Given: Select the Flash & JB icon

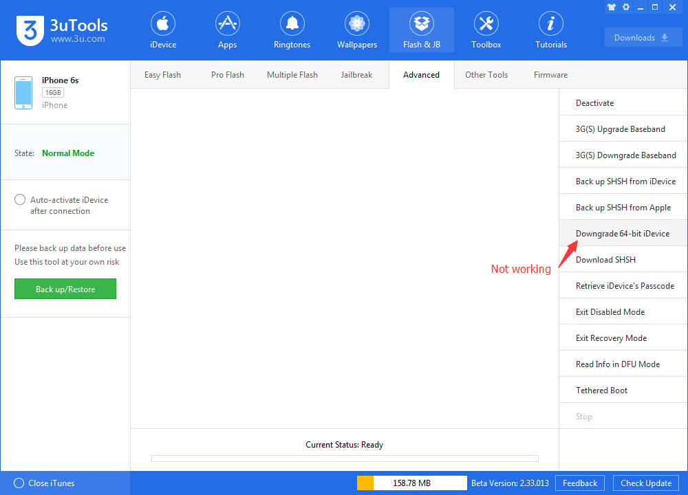Looking at the screenshot, I should (422, 23).
